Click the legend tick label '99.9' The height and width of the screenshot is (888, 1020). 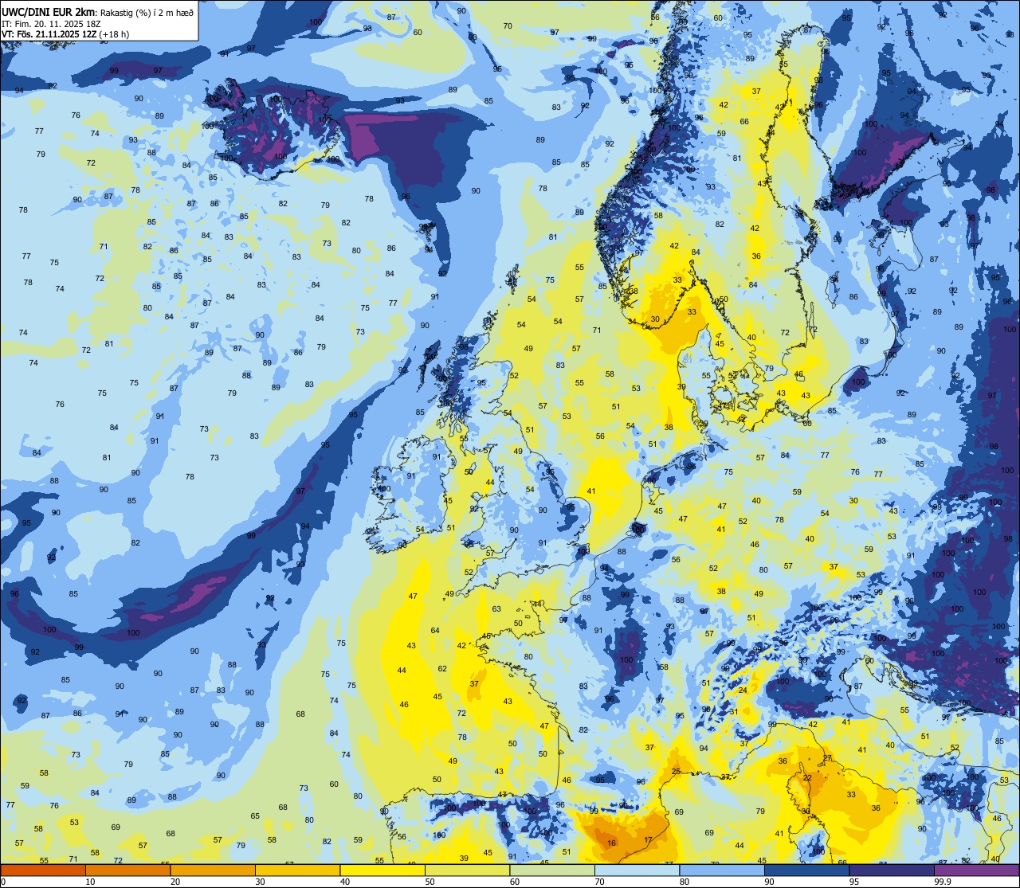coord(942,882)
